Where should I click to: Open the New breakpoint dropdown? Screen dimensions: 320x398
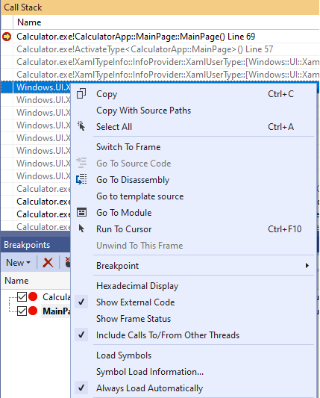tap(18, 262)
